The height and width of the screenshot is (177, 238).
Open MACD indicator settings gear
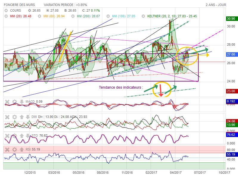(x=15, y=102)
